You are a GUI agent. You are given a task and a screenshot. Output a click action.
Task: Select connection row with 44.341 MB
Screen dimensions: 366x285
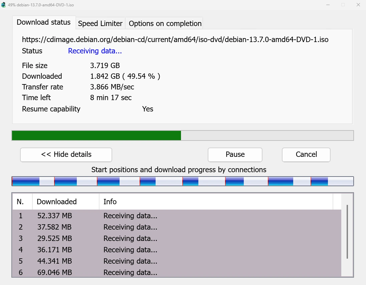coord(177,261)
